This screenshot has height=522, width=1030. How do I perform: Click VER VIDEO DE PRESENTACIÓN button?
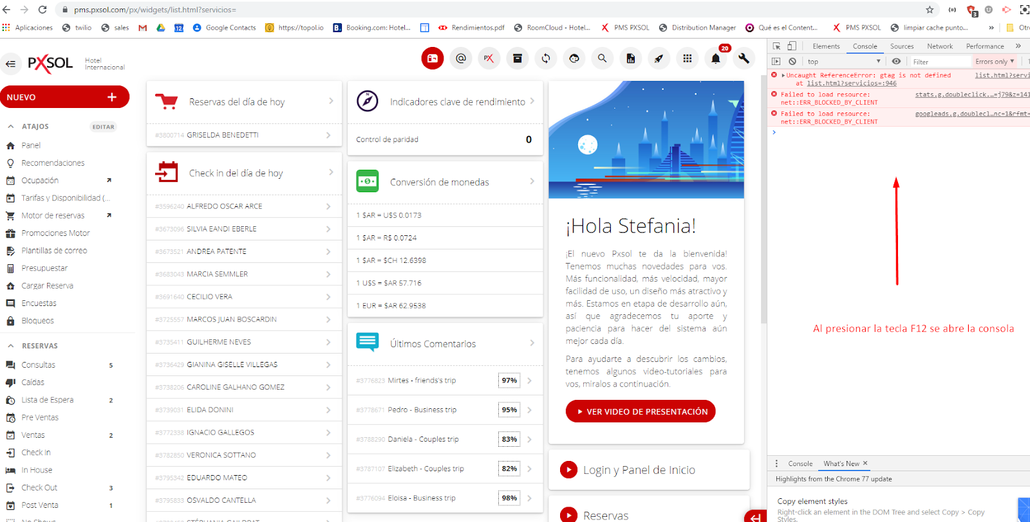pos(641,411)
